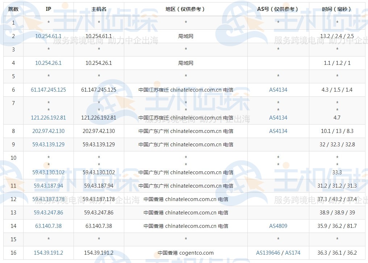Image resolution: width=368 pixels, height=263 pixels.
Task: Click IP link 61.147.245.125
Action: tap(48, 90)
